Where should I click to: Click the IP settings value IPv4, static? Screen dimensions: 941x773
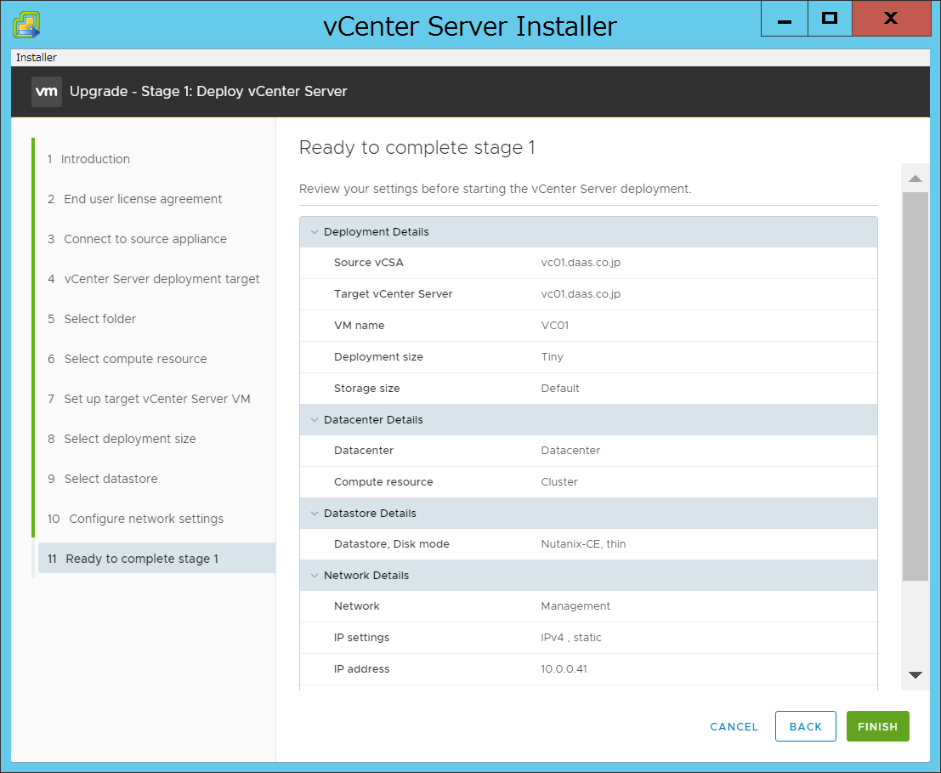[570, 638]
